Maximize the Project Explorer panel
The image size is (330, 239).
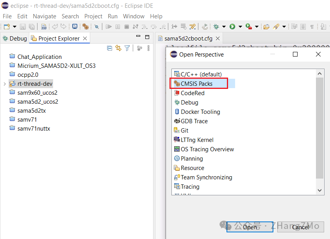[147, 37]
